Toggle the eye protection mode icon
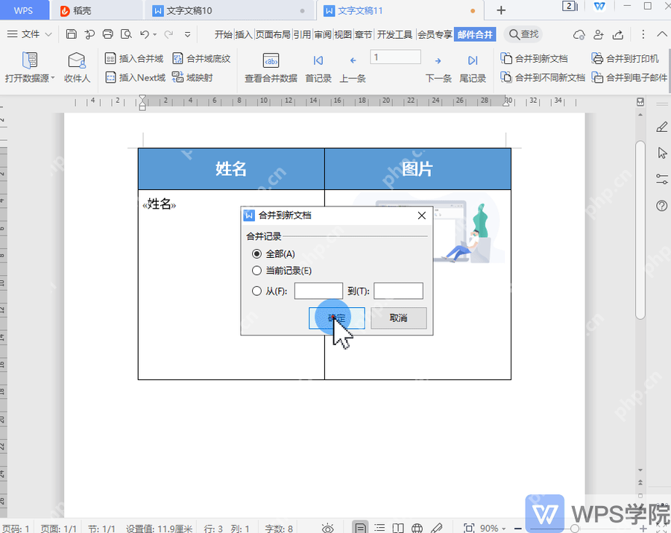671x533 pixels. pyautogui.click(x=328, y=528)
